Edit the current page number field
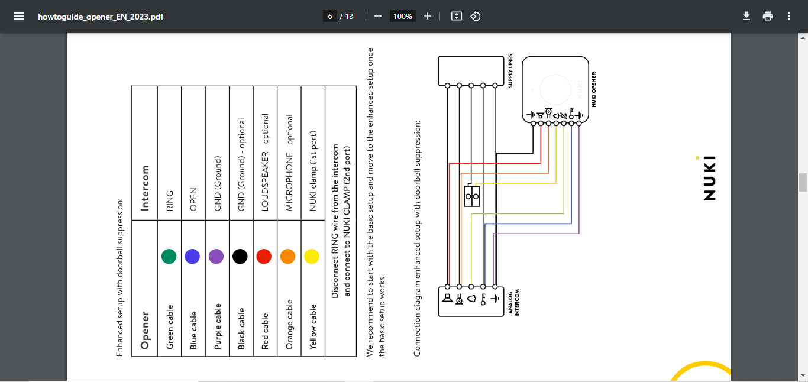The height and width of the screenshot is (382, 808). 330,16
